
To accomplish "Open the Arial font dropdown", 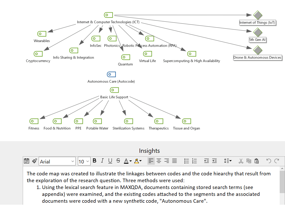I will coord(57,161).
